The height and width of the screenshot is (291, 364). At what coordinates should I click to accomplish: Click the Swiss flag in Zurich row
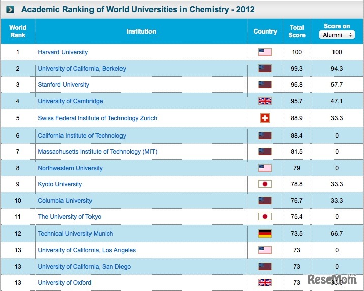265,118
